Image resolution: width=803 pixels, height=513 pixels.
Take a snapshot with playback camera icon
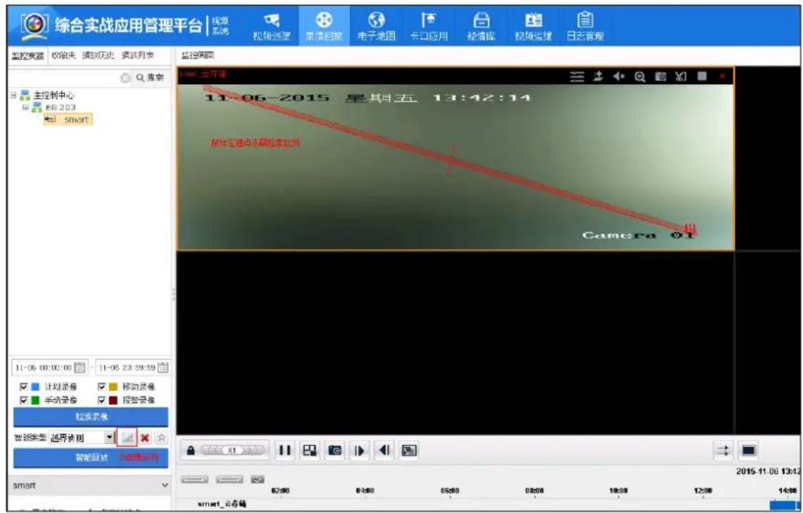[334, 451]
